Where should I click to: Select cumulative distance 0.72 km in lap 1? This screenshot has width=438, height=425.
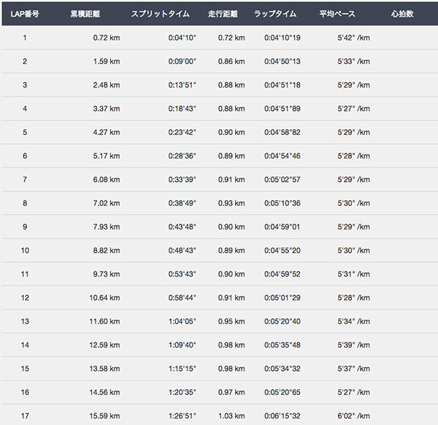tap(107, 38)
